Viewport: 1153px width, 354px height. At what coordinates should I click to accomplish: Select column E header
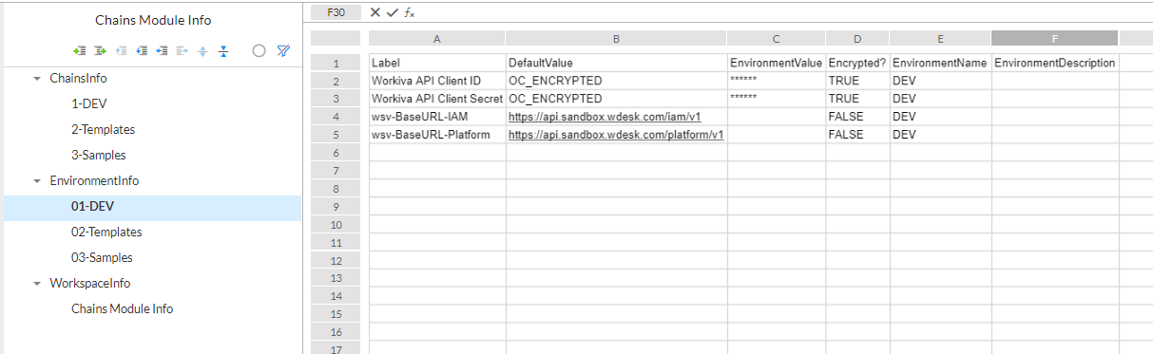pyautogui.click(x=940, y=39)
